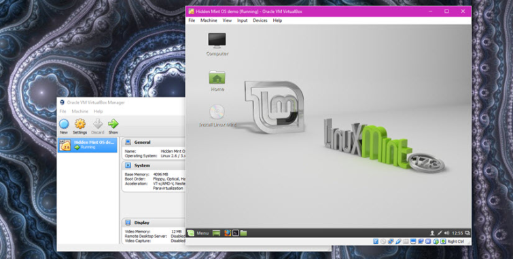Click the USB devices status icon
The height and width of the screenshot is (259, 513).
point(398,241)
